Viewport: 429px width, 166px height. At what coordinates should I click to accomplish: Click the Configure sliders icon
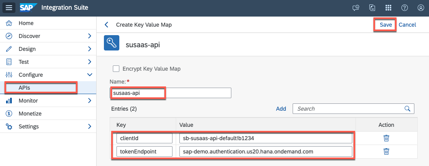(x=9, y=75)
